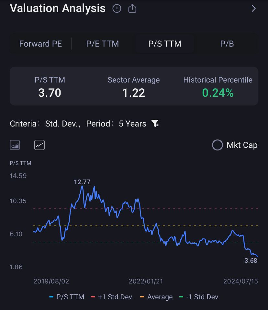Select the P/B tab
The width and height of the screenshot is (268, 310).
227,44
